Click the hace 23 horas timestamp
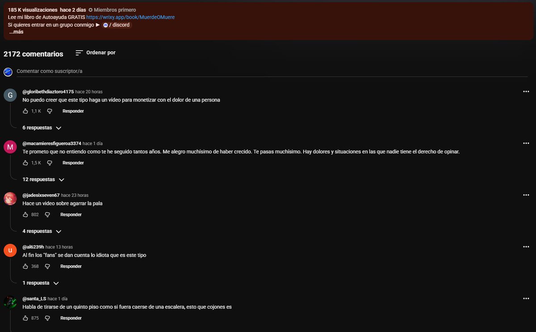Image resolution: width=536 pixels, height=332 pixels. pyautogui.click(x=75, y=195)
